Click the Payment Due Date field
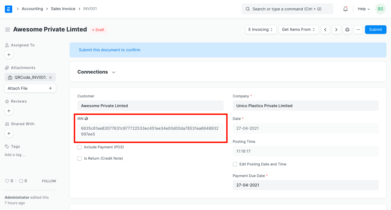The image size is (391, 210). 305,185
